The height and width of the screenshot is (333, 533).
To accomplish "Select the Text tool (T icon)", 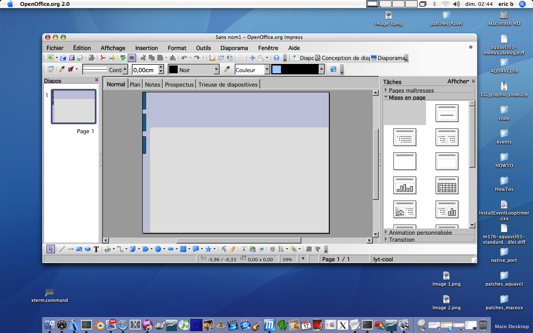I will click(x=96, y=249).
